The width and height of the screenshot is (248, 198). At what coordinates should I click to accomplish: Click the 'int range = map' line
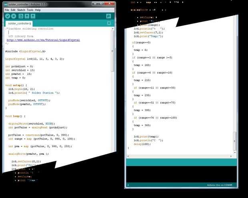(x=42, y=139)
